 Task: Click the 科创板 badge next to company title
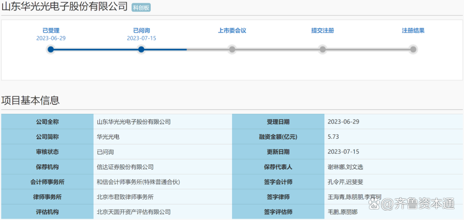pyautogui.click(x=141, y=8)
